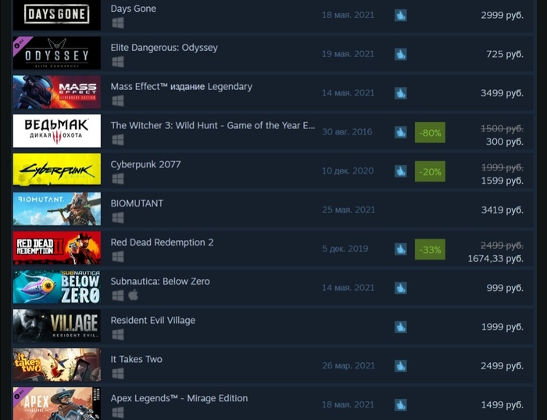Viewport: 547px width, 420px height.
Task: Click the Windows platform icon under BIOMUTANT
Action: coord(118,218)
